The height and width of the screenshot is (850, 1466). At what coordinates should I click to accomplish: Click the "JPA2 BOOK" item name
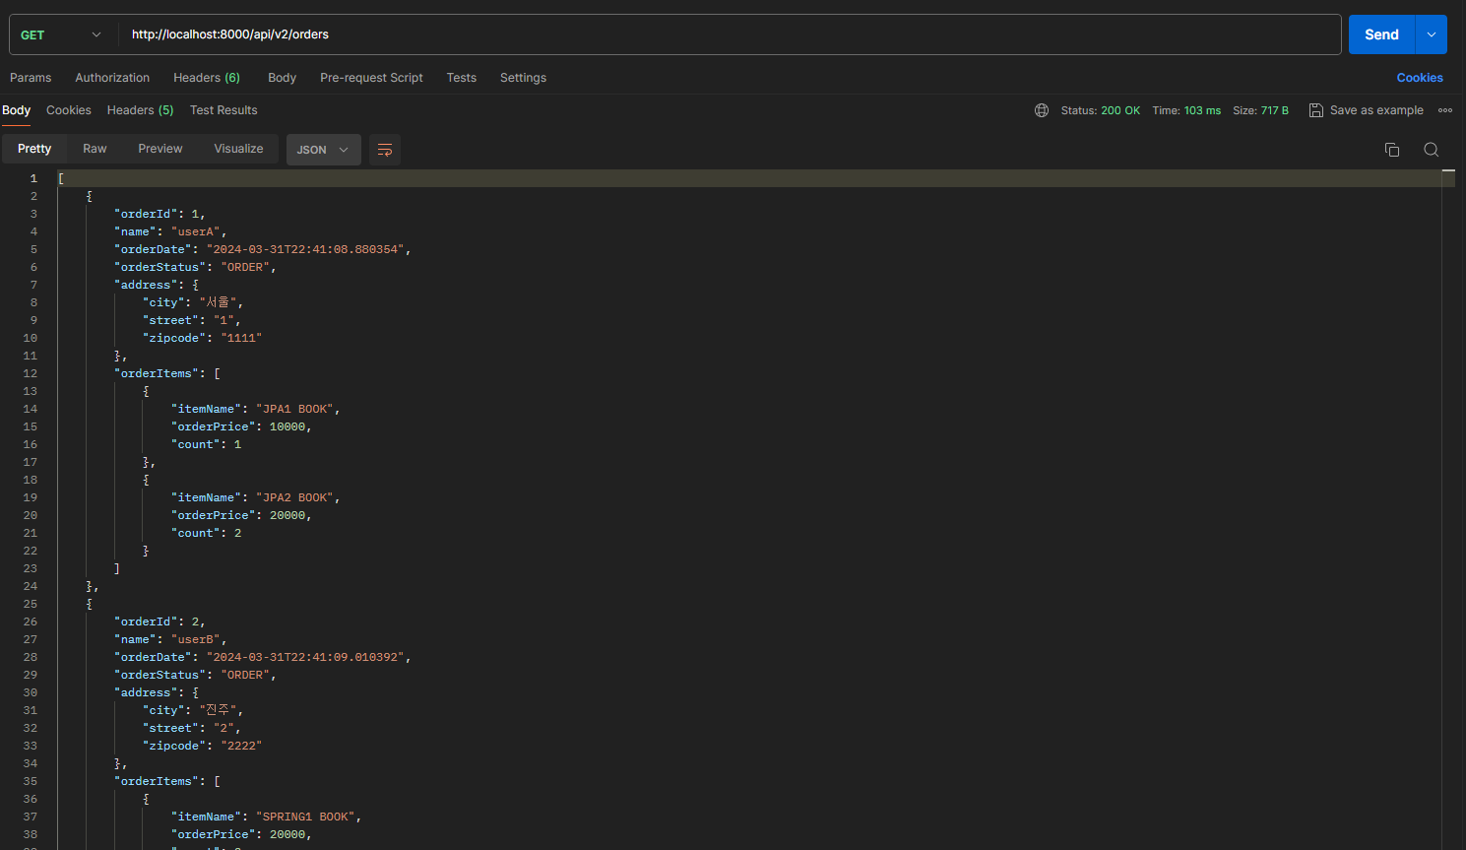pos(294,497)
